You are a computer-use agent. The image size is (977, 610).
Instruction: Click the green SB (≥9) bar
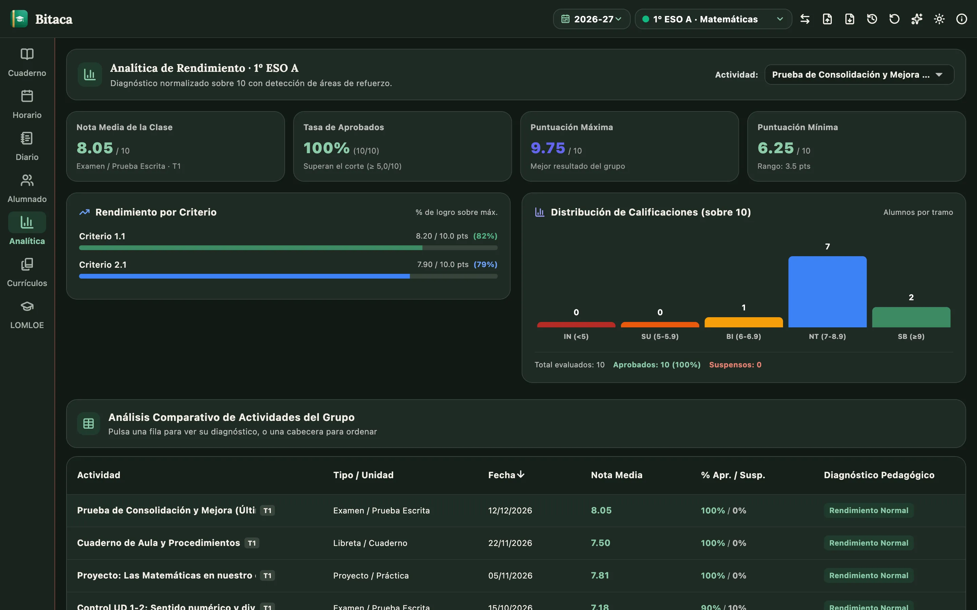pos(911,317)
